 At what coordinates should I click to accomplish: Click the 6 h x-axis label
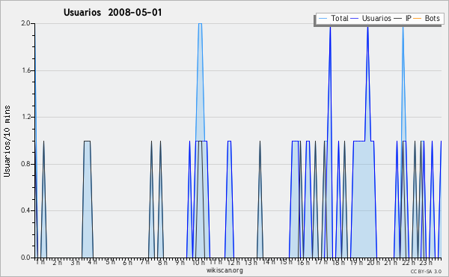(x=127, y=262)
